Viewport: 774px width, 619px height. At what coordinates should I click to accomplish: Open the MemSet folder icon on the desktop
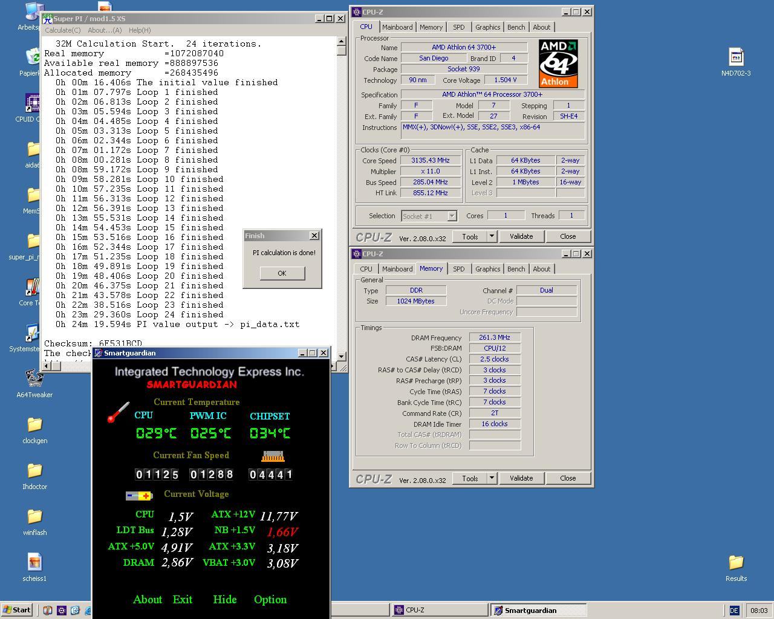33,195
